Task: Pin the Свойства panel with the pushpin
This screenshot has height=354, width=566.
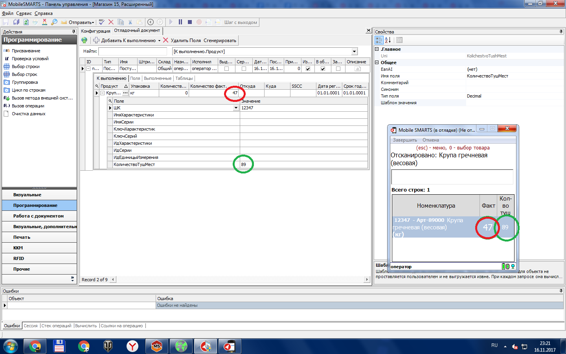Action: click(561, 31)
